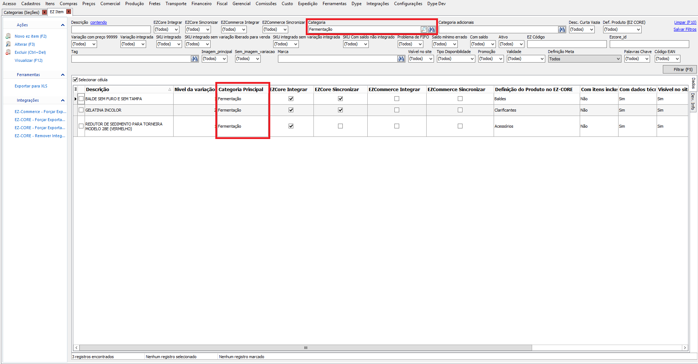Click the binoculars icon in Tag field
The height and width of the screenshot is (364, 698).
pos(194,59)
